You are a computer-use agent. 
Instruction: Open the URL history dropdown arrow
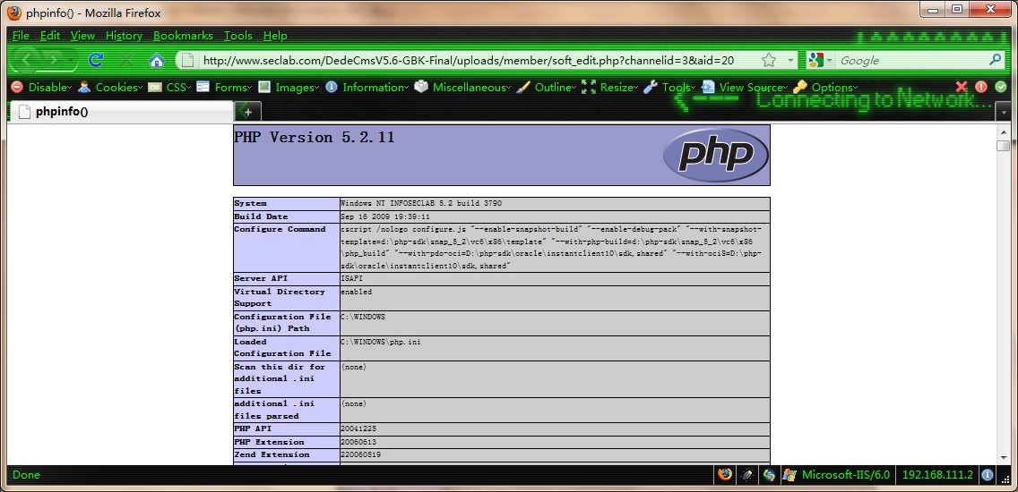pyautogui.click(x=790, y=60)
